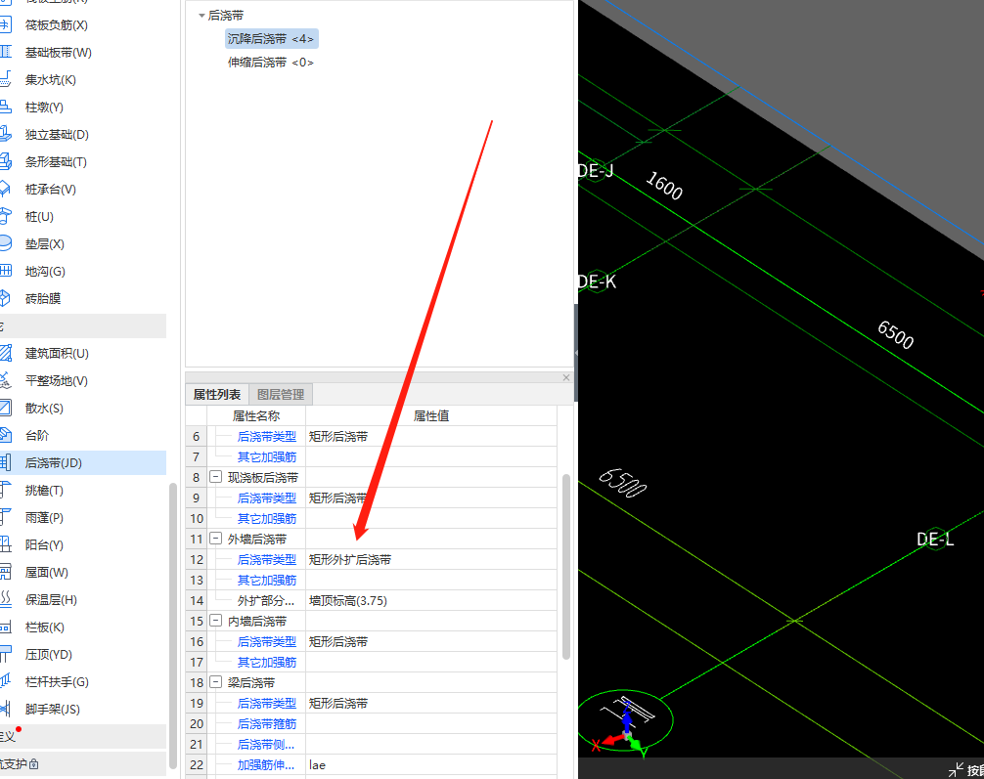Choose 压顶(YD) icon
Viewport: 984px width, 779px height.
click(5, 654)
